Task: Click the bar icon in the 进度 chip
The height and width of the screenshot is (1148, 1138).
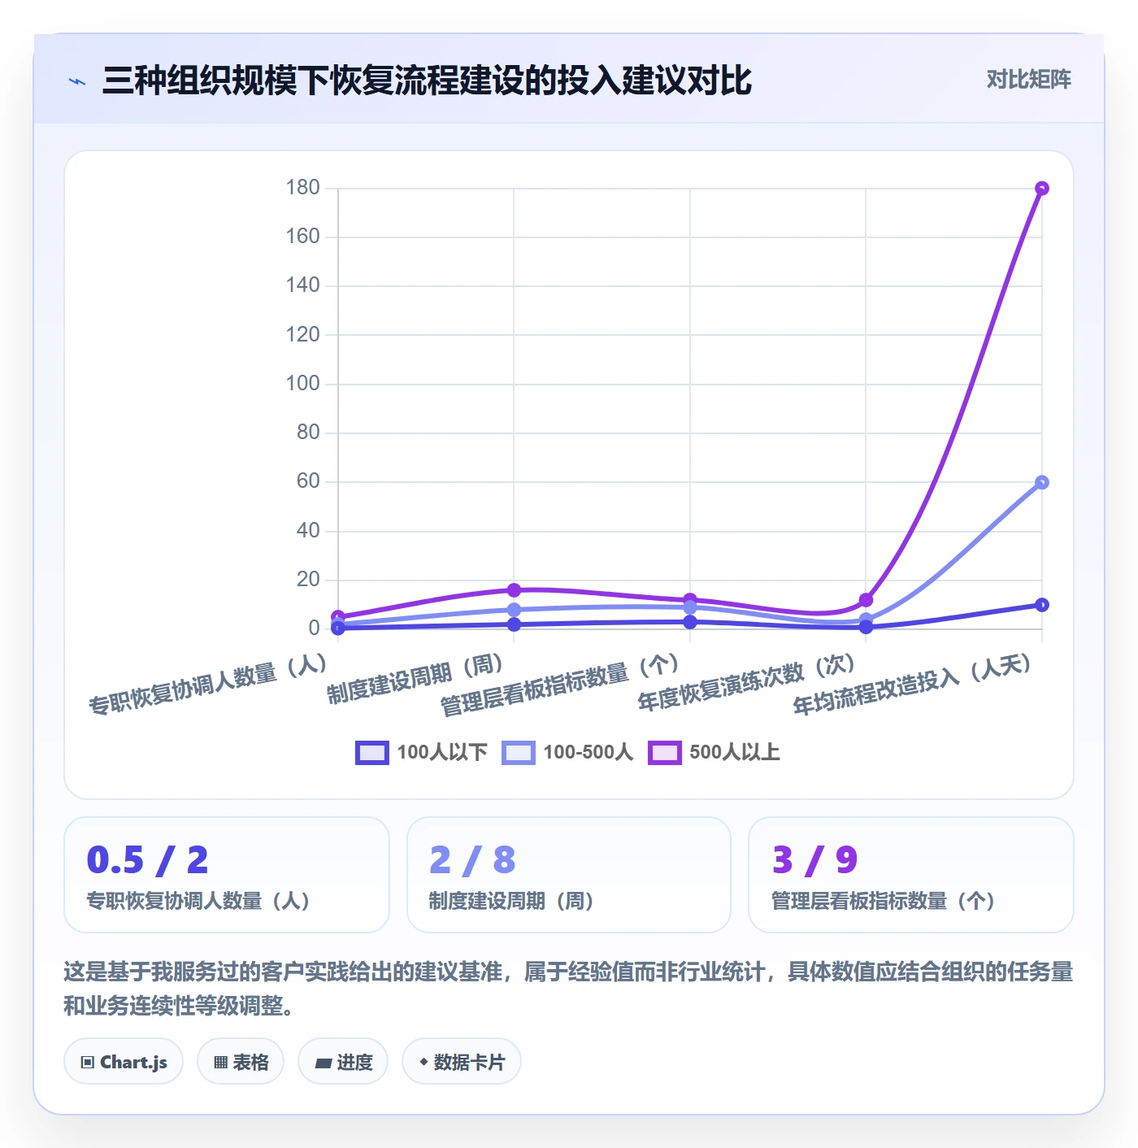Action: point(324,1063)
